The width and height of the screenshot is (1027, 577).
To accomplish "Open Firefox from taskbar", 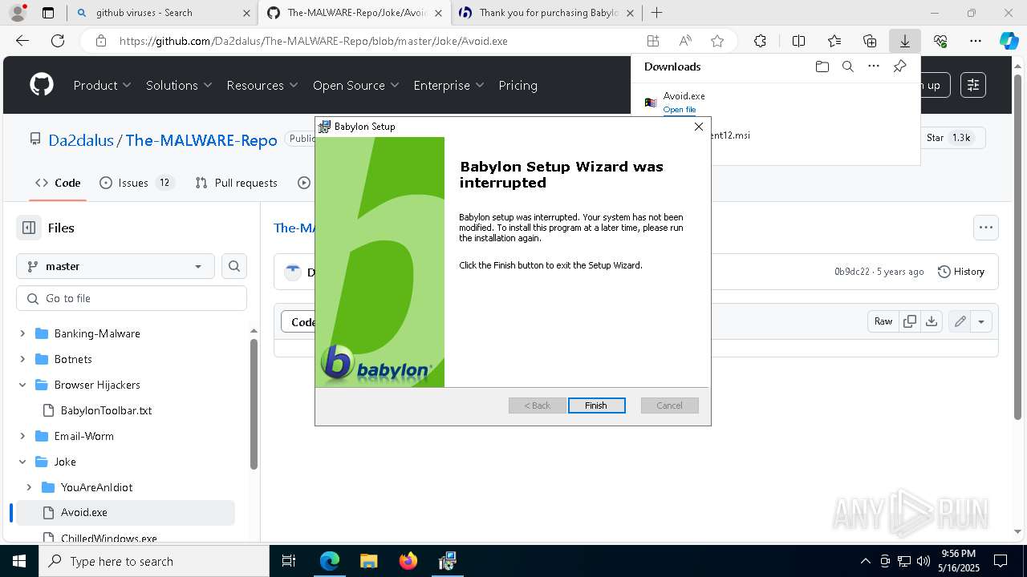I will [x=408, y=561].
